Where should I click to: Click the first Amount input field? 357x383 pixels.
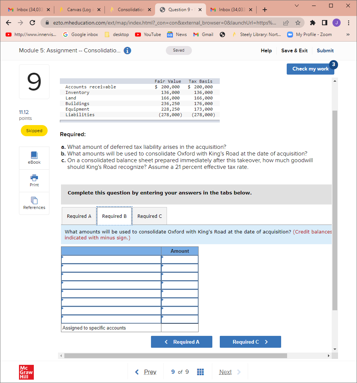point(180,259)
